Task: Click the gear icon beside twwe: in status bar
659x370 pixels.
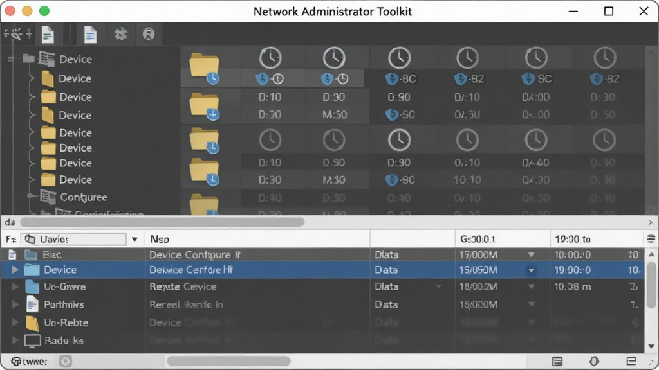Action: (x=16, y=361)
